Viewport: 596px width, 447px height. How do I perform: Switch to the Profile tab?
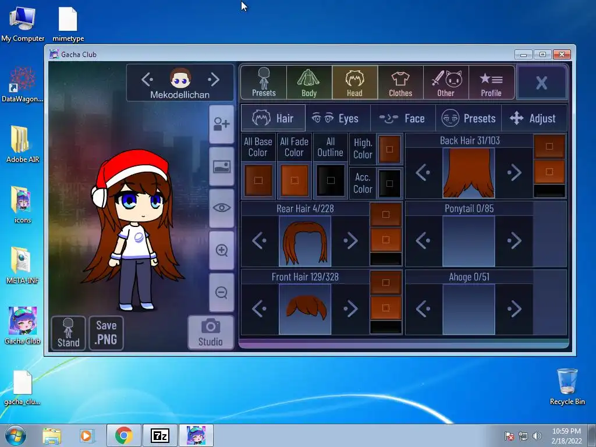coord(491,83)
